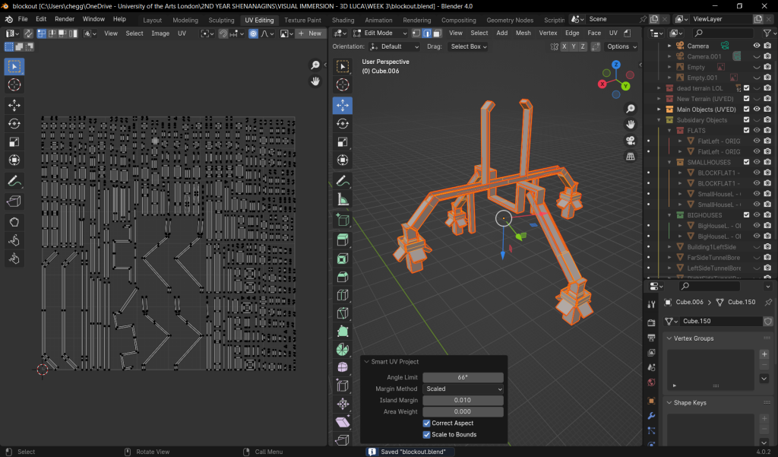Image resolution: width=778 pixels, height=457 pixels.
Task: Collapse the Subsidary Objects collection
Action: pos(659,120)
